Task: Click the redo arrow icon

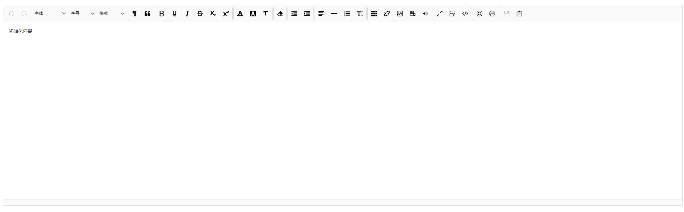Action: coord(24,14)
